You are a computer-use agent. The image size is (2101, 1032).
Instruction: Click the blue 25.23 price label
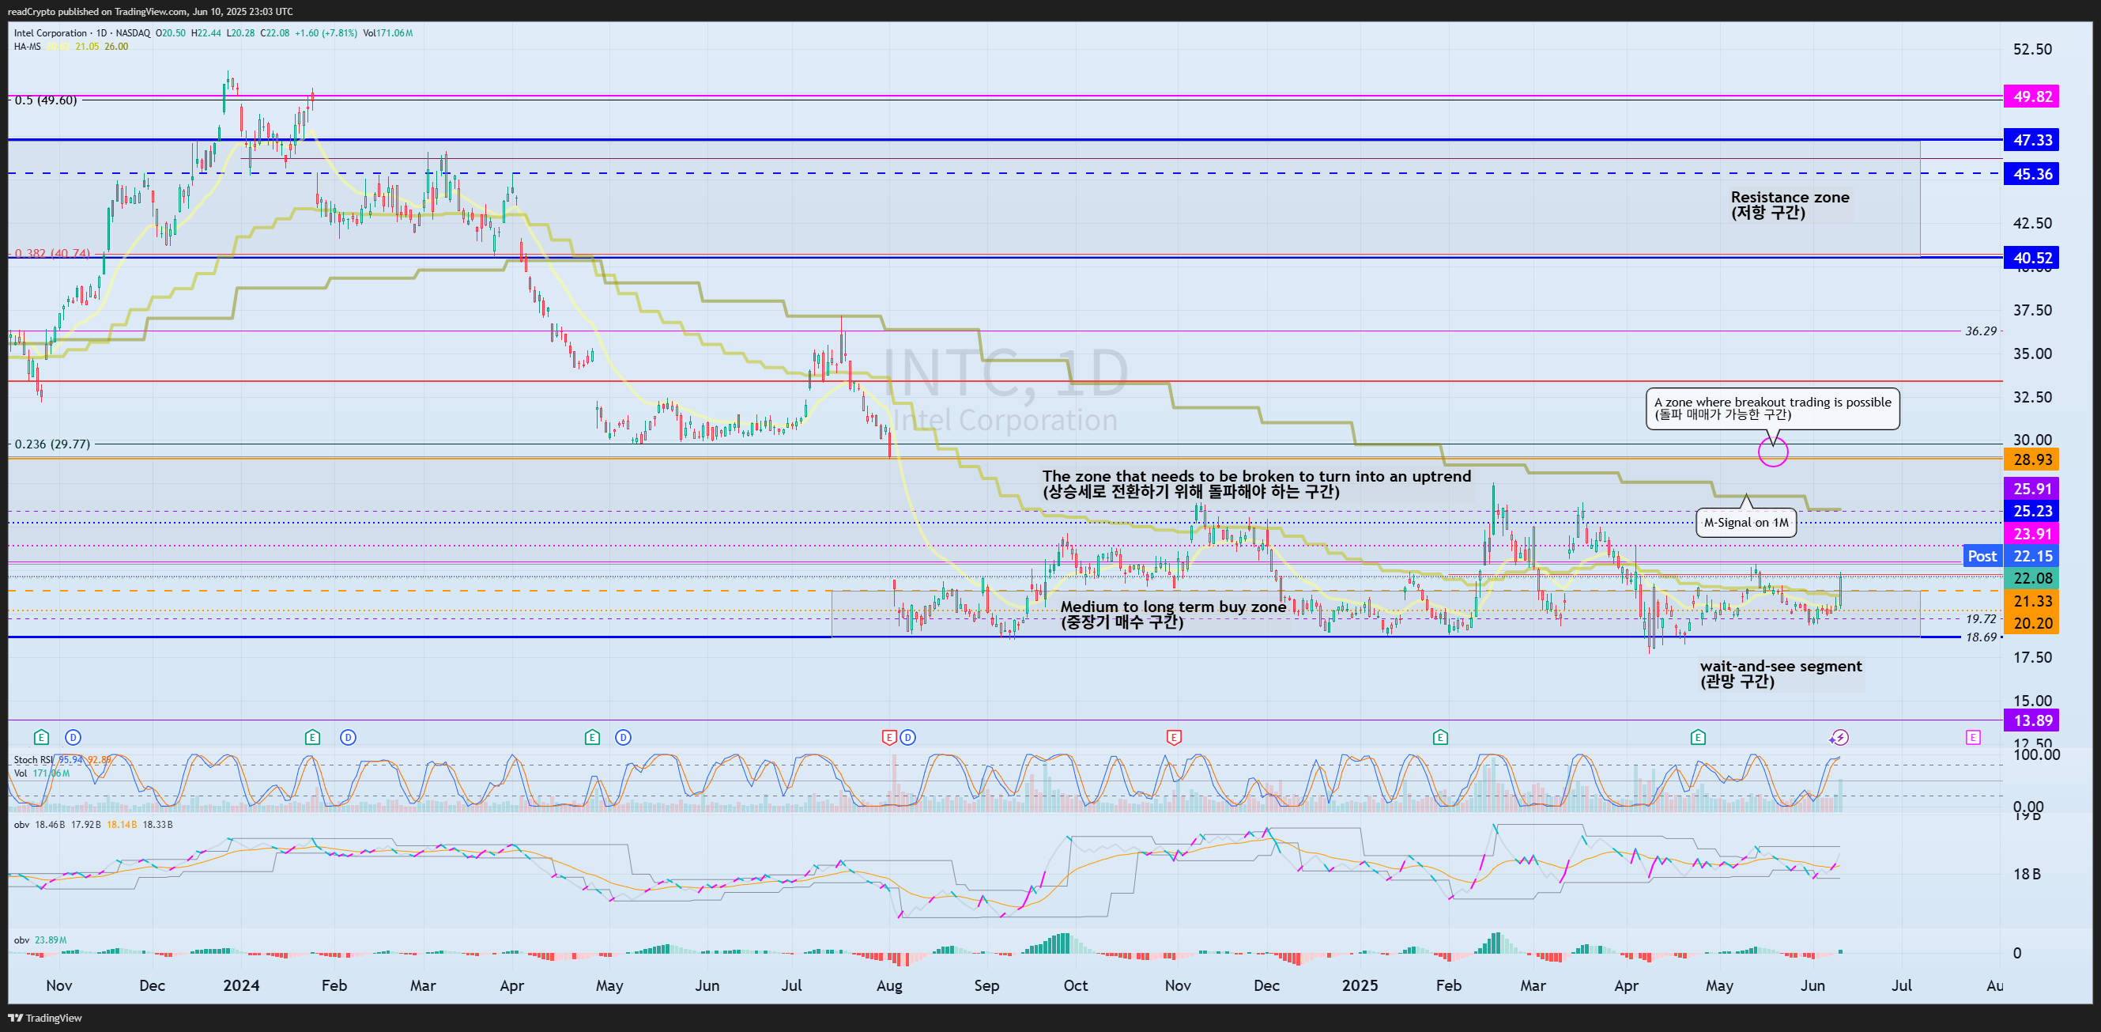[2031, 511]
